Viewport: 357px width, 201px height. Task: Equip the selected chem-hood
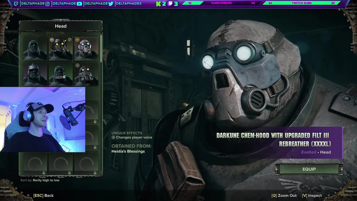(x=309, y=169)
